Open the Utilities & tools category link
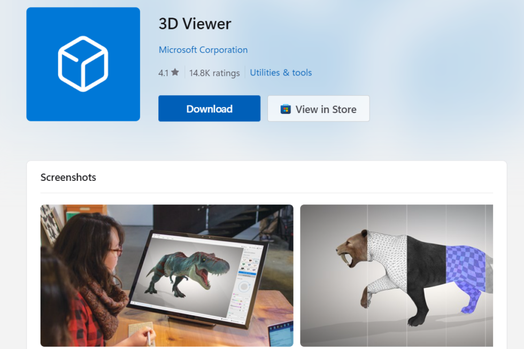The image size is (524, 349). (281, 72)
